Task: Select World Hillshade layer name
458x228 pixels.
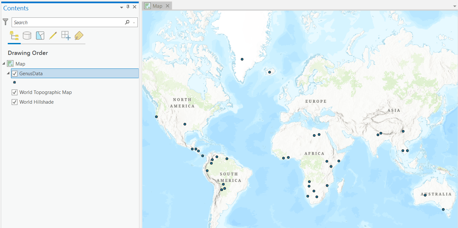Action: [x=37, y=102]
